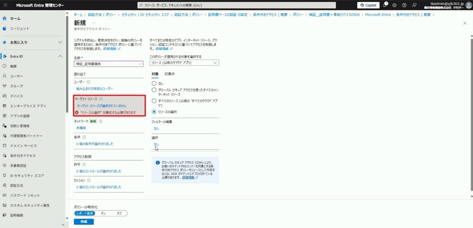Select the なし radio button
The height and width of the screenshot is (228, 473).
click(154, 83)
